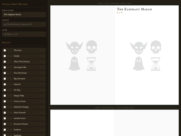Select the Sleepy Talky song title
The height and width of the screenshot is (136, 181).
pos(19,96)
